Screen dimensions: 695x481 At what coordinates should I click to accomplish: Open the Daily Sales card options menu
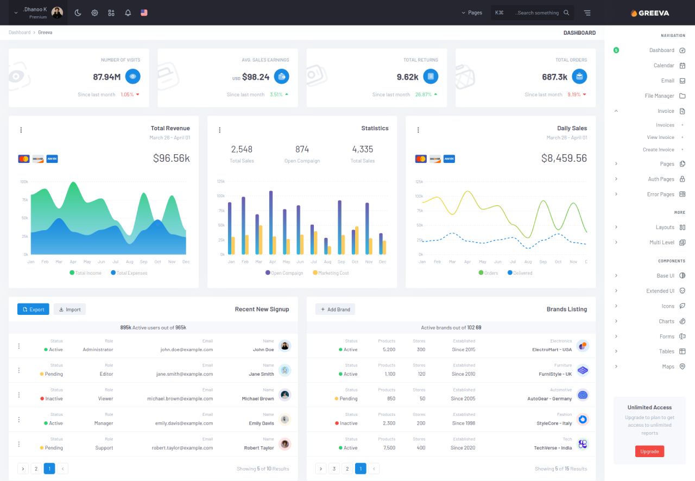click(418, 130)
